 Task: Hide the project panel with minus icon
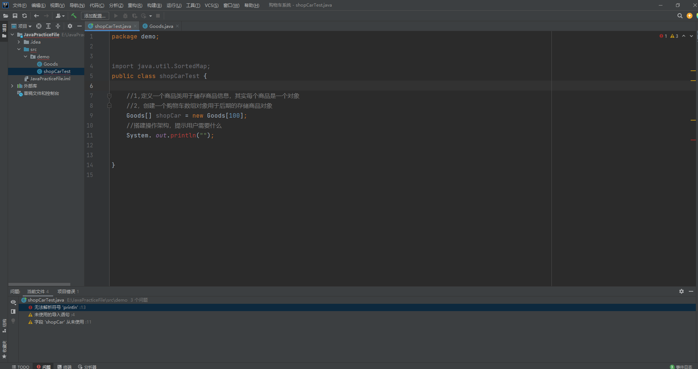[x=80, y=26]
